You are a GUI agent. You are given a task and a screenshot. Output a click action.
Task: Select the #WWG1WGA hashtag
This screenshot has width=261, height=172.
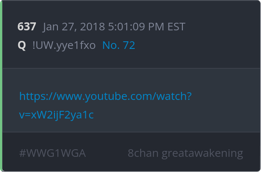(x=53, y=153)
